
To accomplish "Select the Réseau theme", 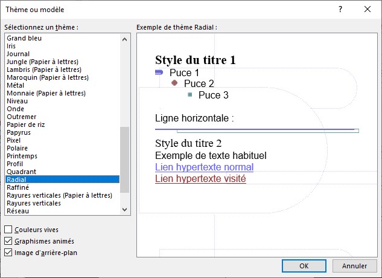I will (17, 211).
